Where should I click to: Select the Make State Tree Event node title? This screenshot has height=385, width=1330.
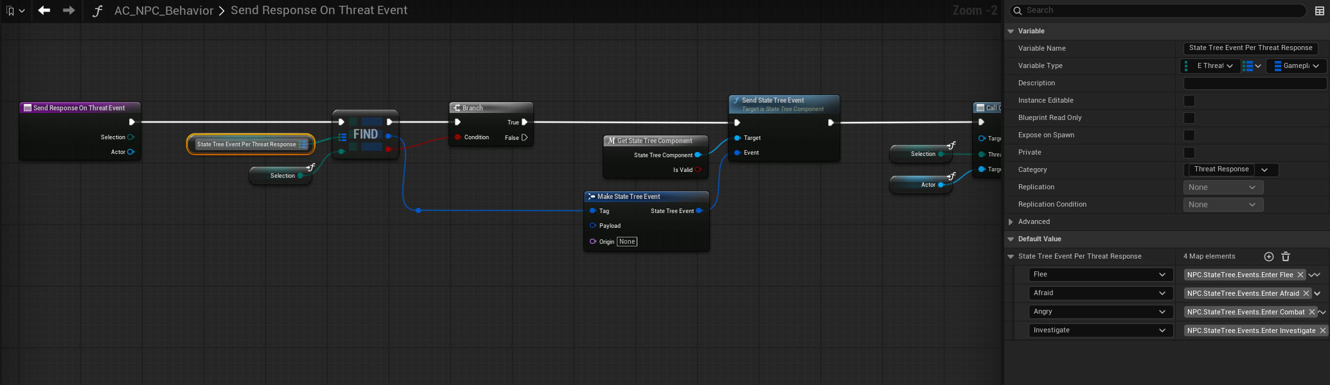tap(628, 197)
